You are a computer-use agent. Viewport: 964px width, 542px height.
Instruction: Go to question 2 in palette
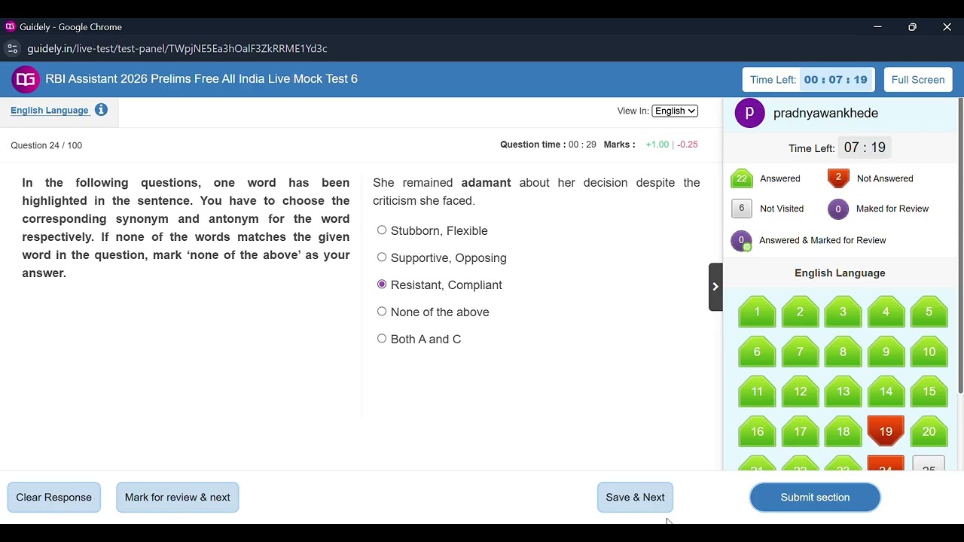(x=800, y=312)
